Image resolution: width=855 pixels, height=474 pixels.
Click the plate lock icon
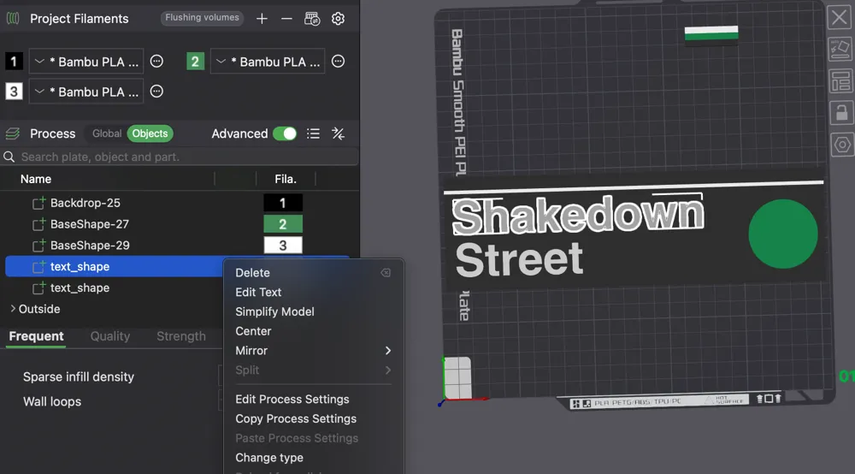coord(841,113)
